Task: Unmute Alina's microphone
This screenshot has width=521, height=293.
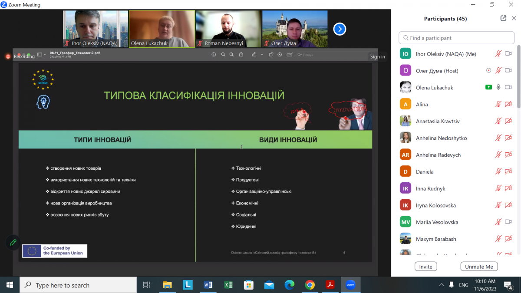Action: [498, 104]
